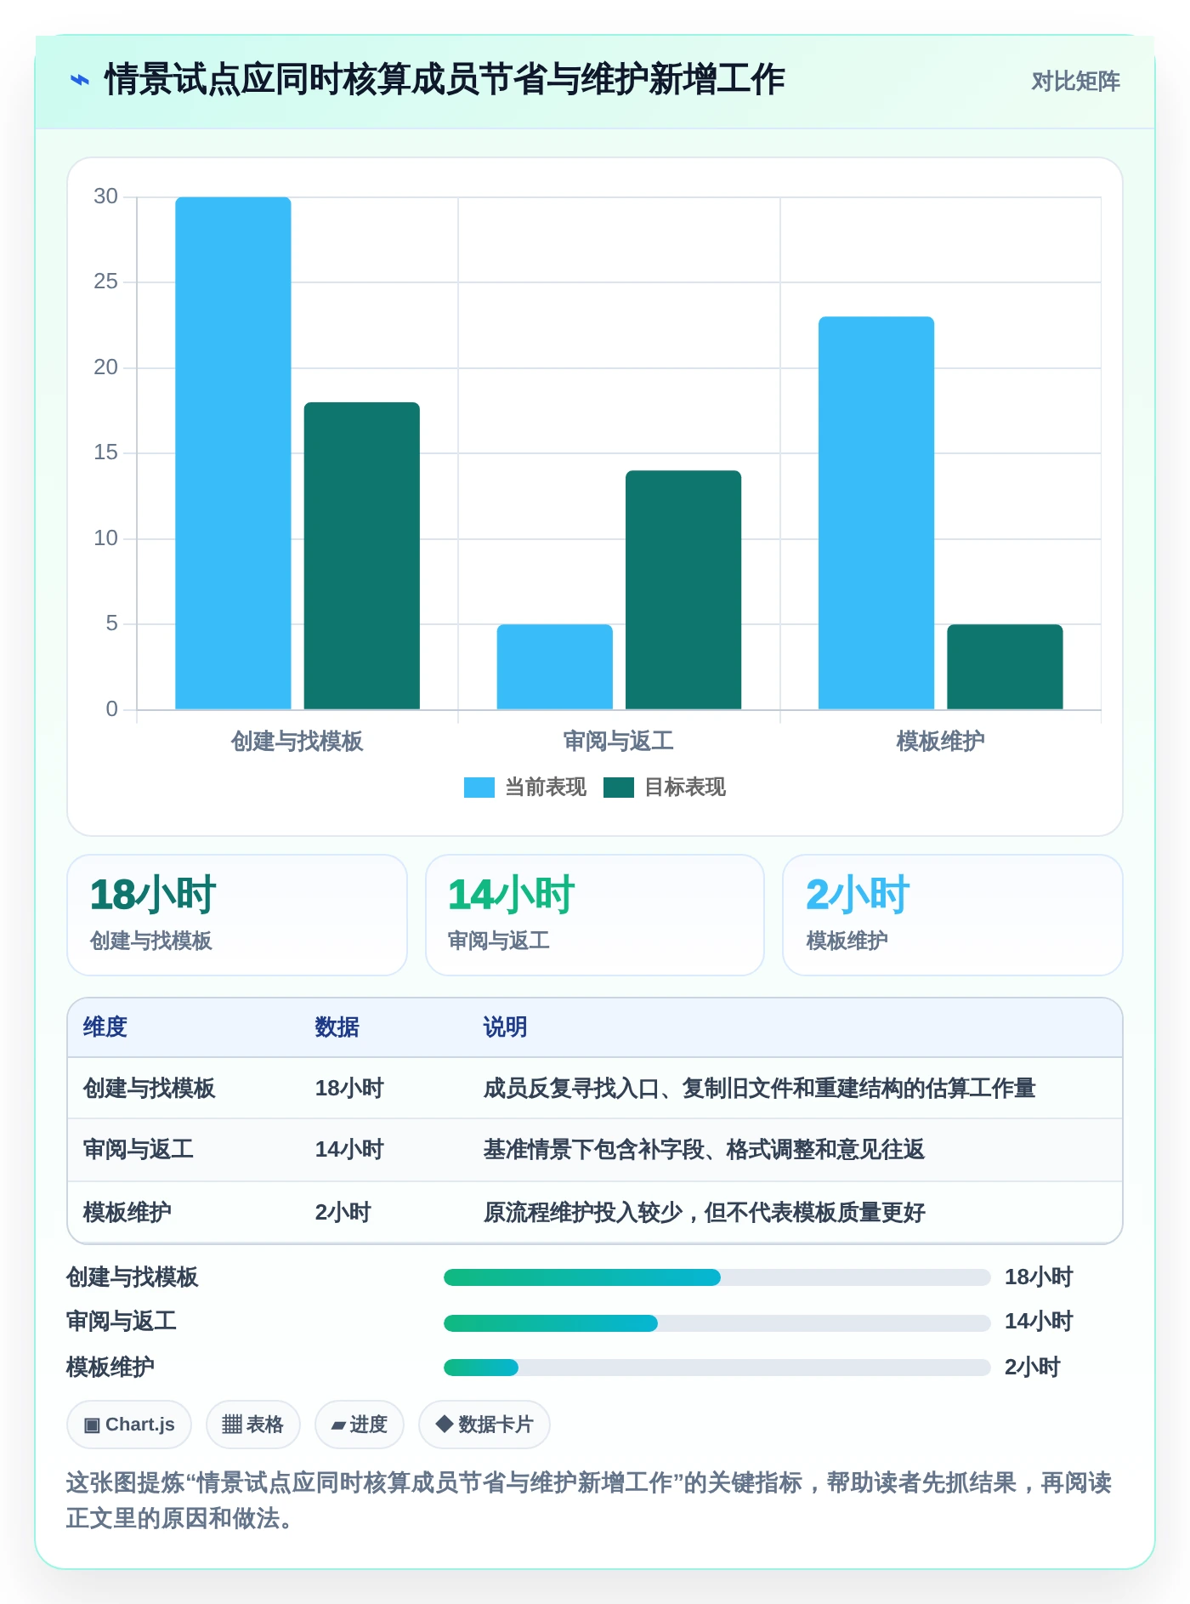Click the 审阅与返工 progress bar
The height and width of the screenshot is (1604, 1190).
(717, 1322)
